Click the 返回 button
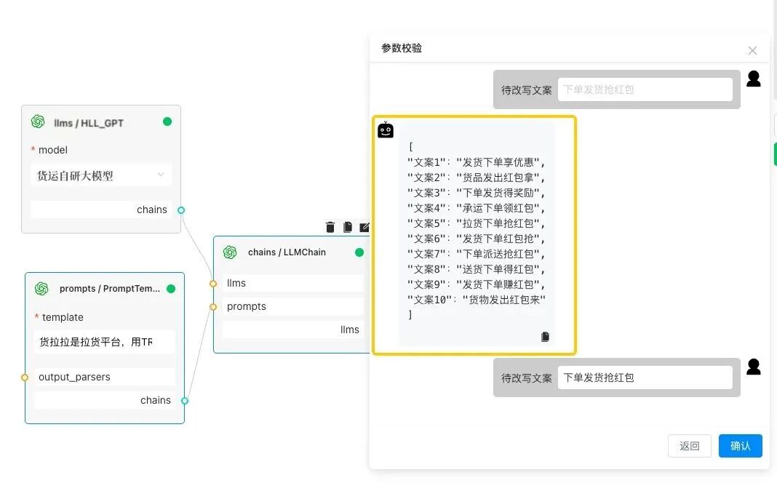Screen dimensions: 777x483 (x=689, y=446)
